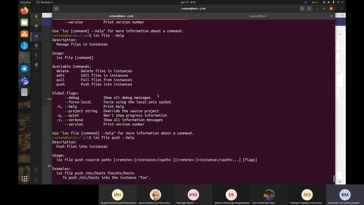Click 'delete' in Available Commands
The width and height of the screenshot is (364, 205).
tap(63, 71)
